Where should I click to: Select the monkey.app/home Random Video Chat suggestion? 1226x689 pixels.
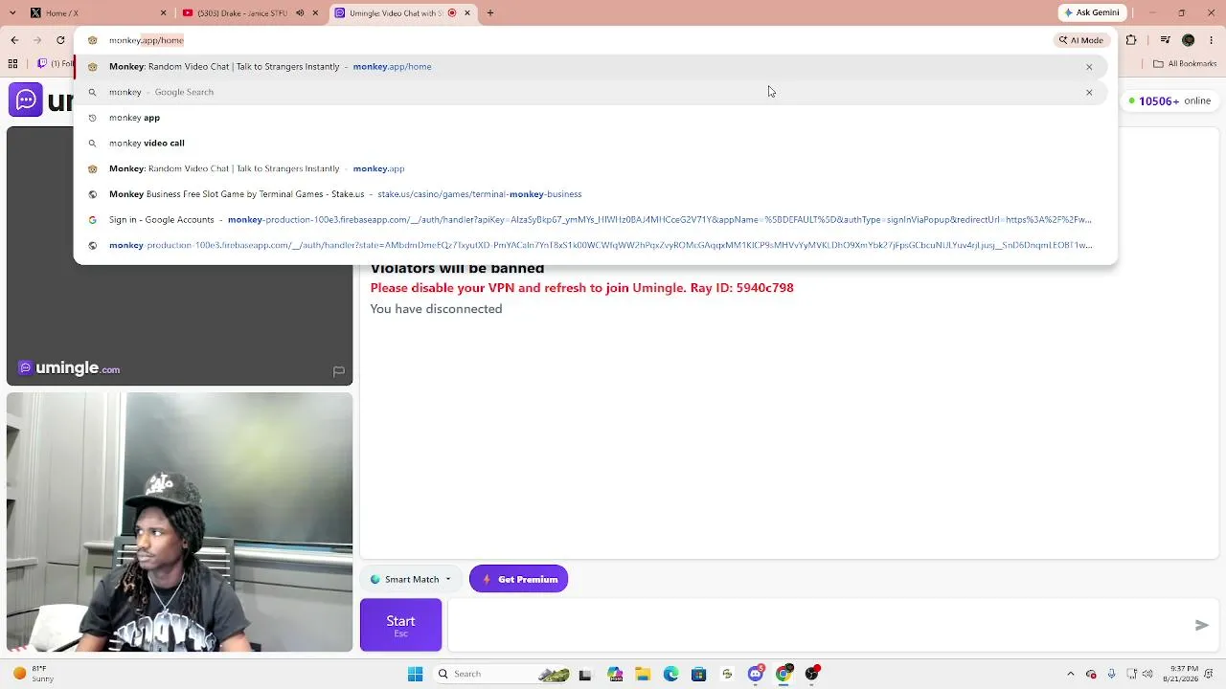(x=590, y=67)
